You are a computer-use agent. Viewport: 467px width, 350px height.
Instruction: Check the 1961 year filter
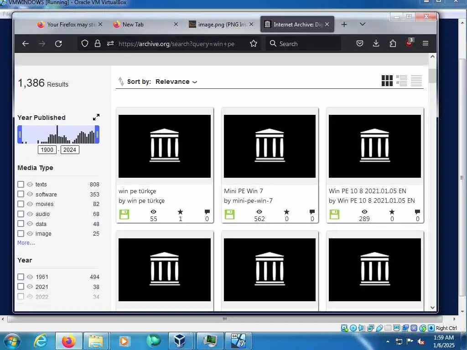click(x=21, y=277)
